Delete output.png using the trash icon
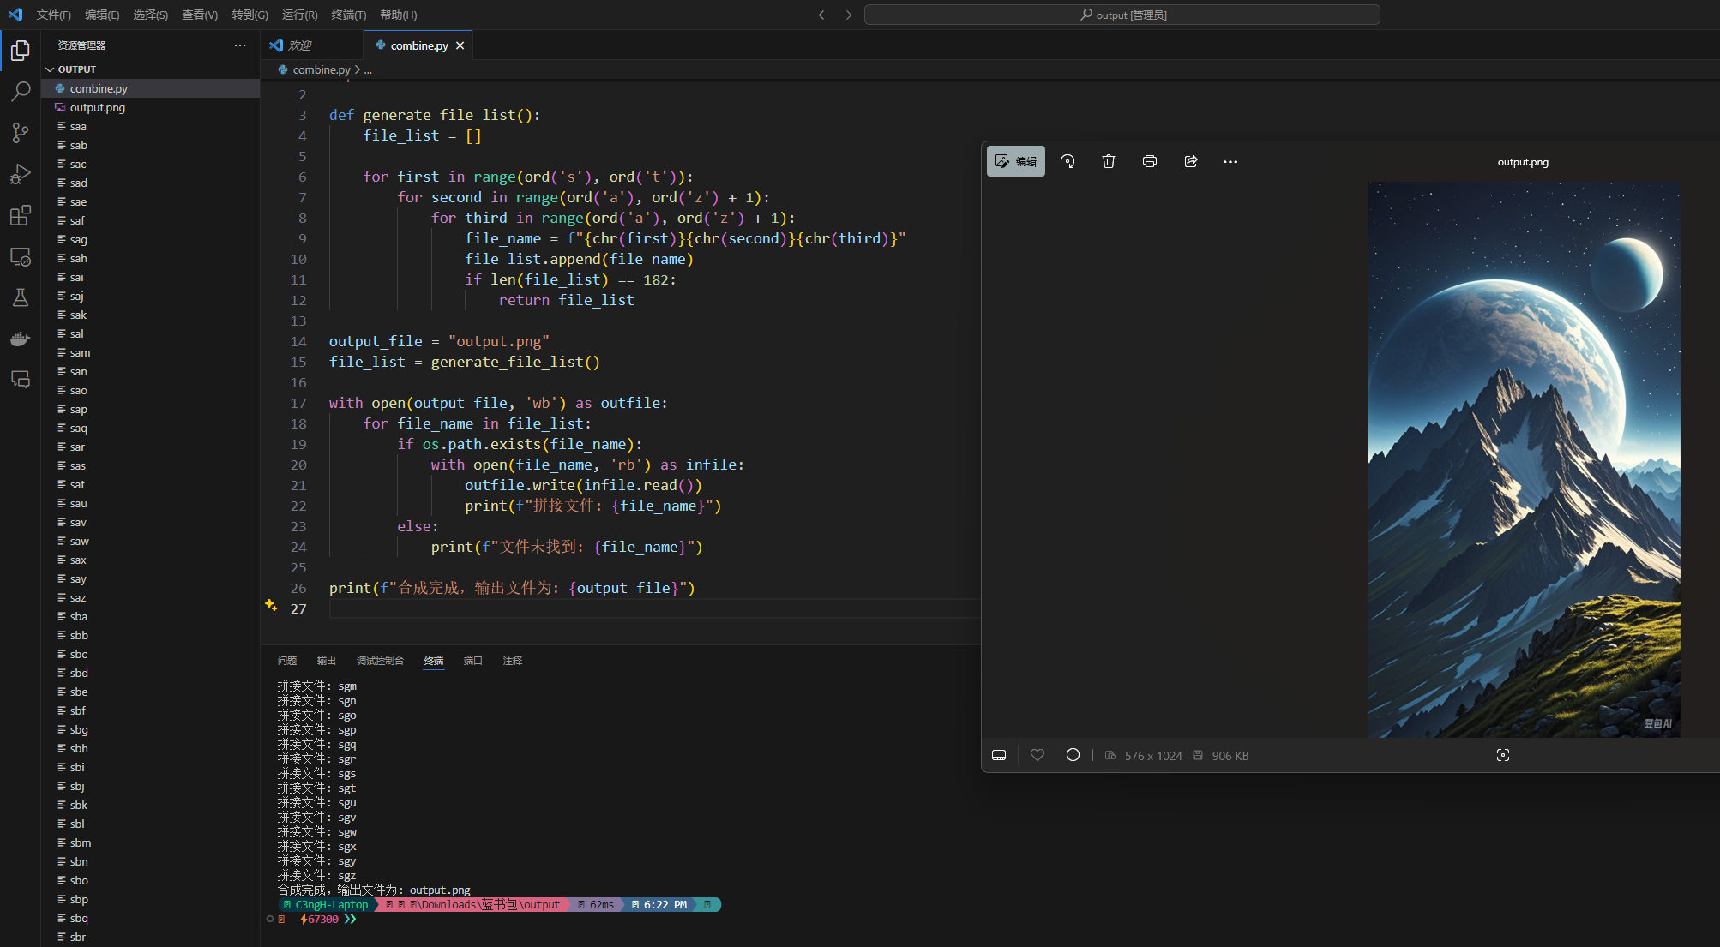The image size is (1720, 947). tap(1109, 161)
